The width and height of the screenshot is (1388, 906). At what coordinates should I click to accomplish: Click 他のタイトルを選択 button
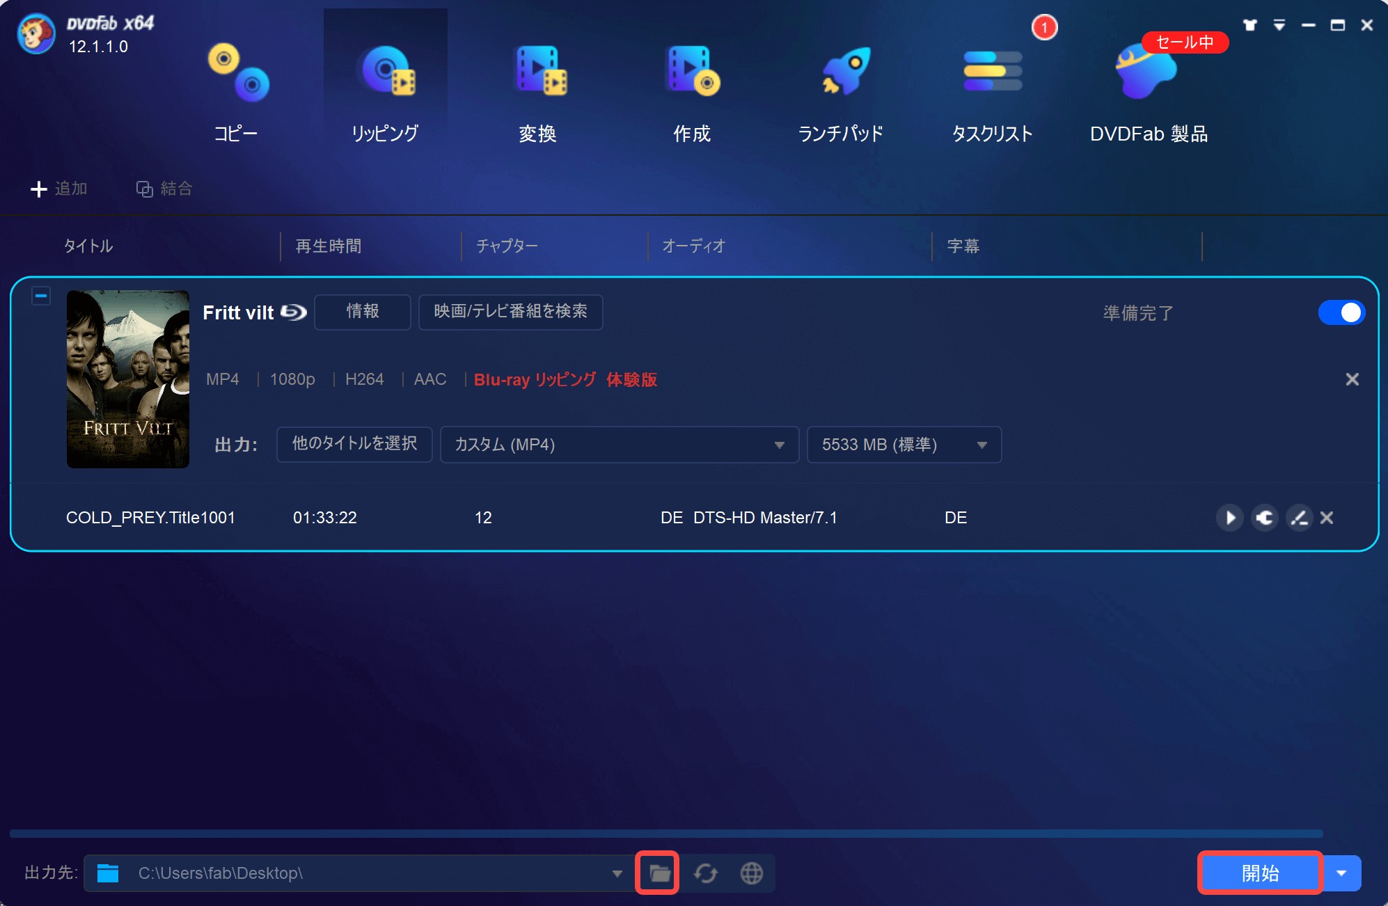pos(354,444)
